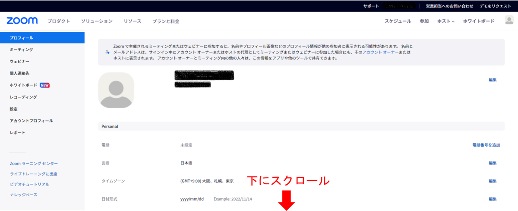Click the 日付形式 row label
Screen dimensions: 518x211
pyautogui.click(x=109, y=199)
